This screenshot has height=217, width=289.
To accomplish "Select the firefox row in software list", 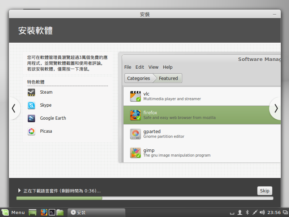I will point(202,115).
